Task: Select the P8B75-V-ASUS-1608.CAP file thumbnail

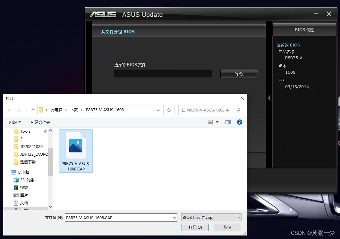Action: point(76,151)
